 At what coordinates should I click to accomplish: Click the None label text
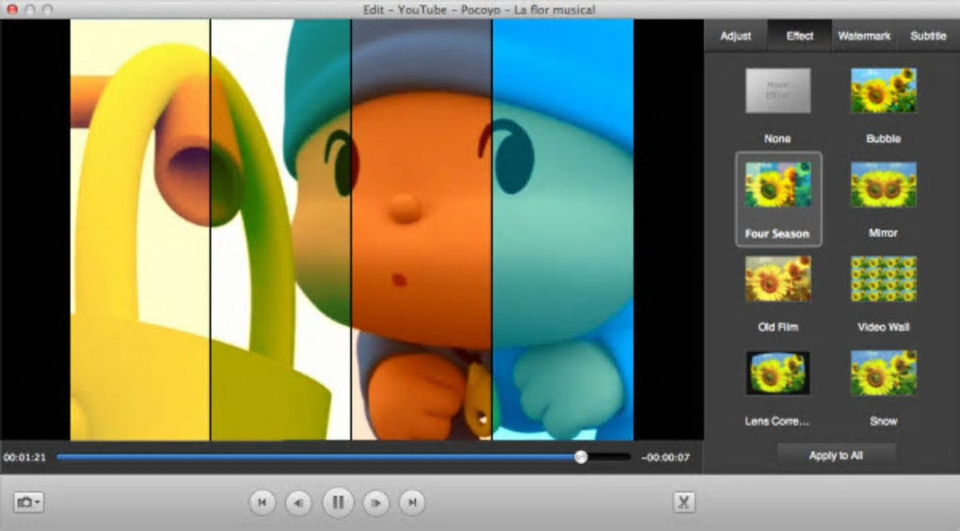(776, 138)
